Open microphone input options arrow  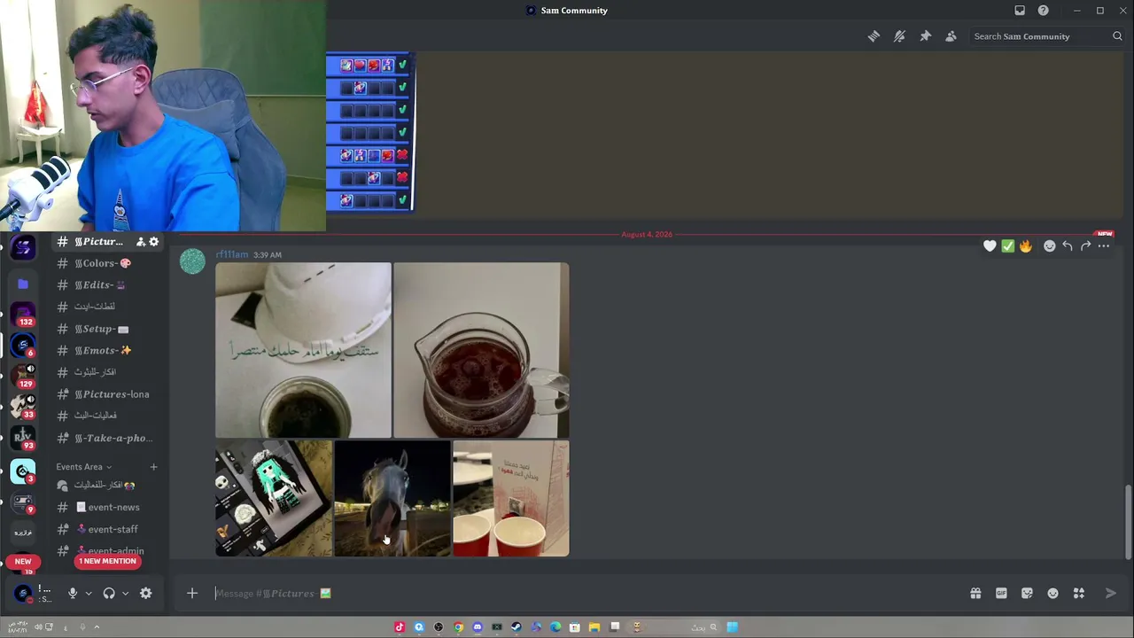tap(88, 594)
